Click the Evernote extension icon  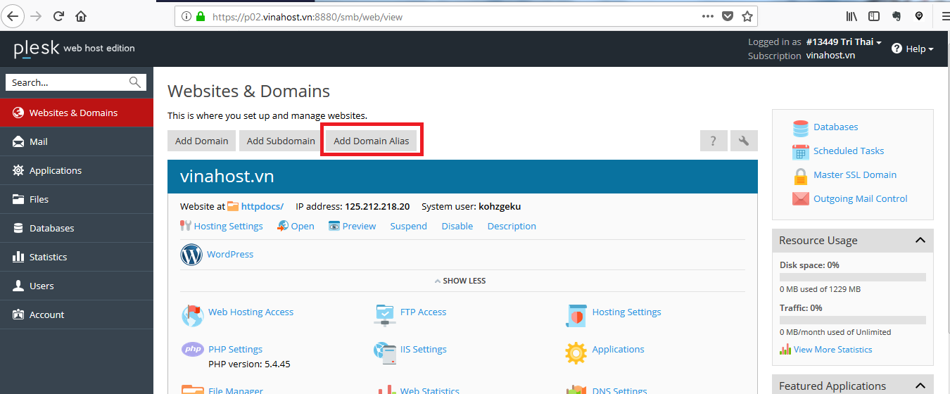click(896, 15)
